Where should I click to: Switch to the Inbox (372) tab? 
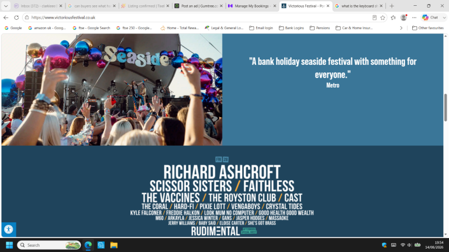[x=38, y=6]
